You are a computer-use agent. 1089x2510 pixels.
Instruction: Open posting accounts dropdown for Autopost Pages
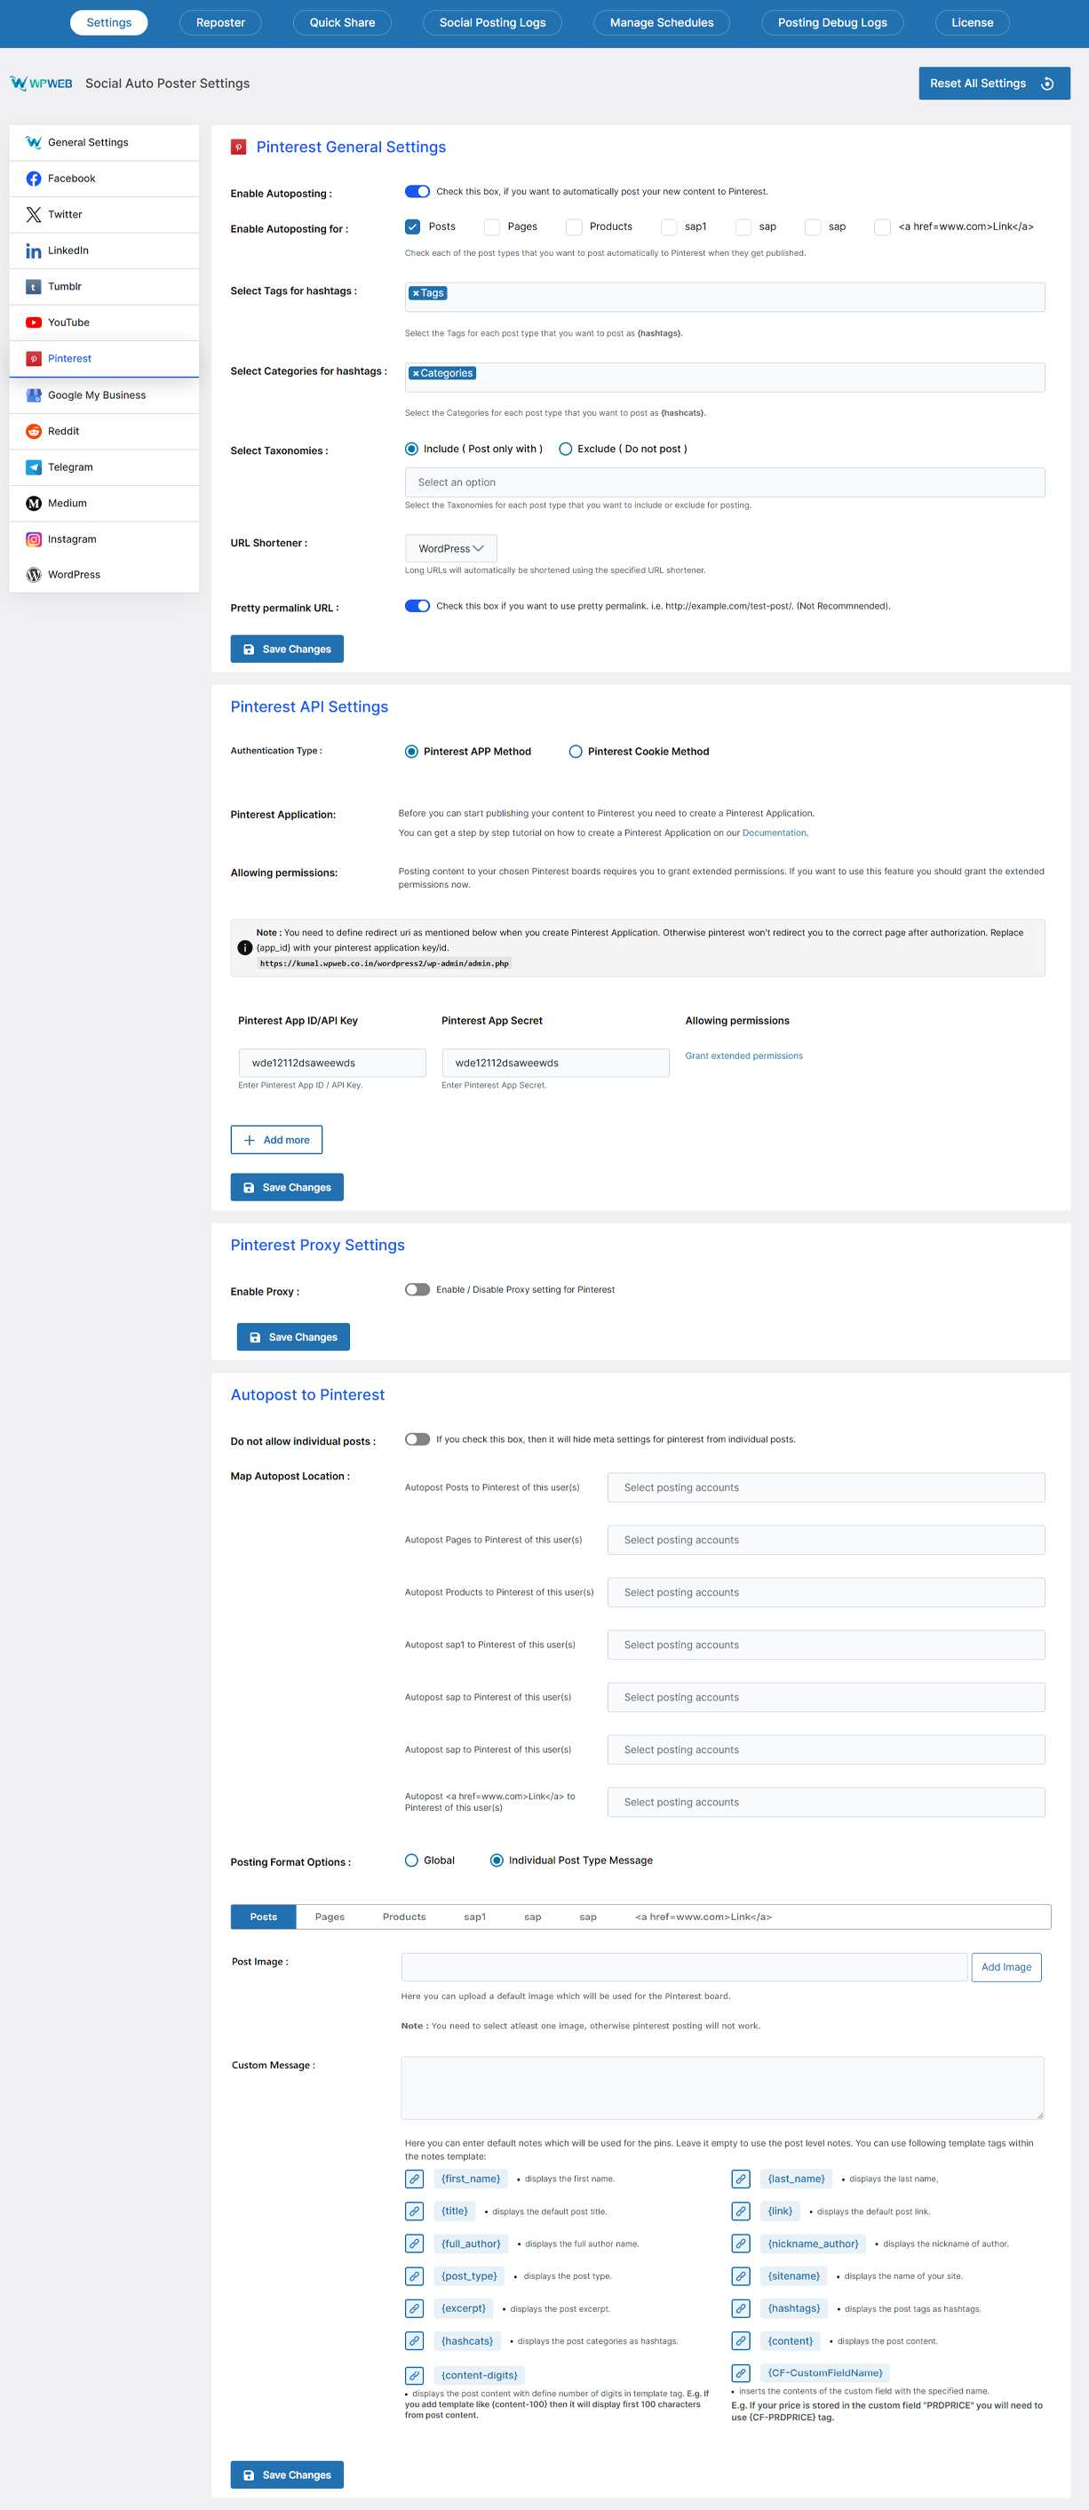(826, 1541)
